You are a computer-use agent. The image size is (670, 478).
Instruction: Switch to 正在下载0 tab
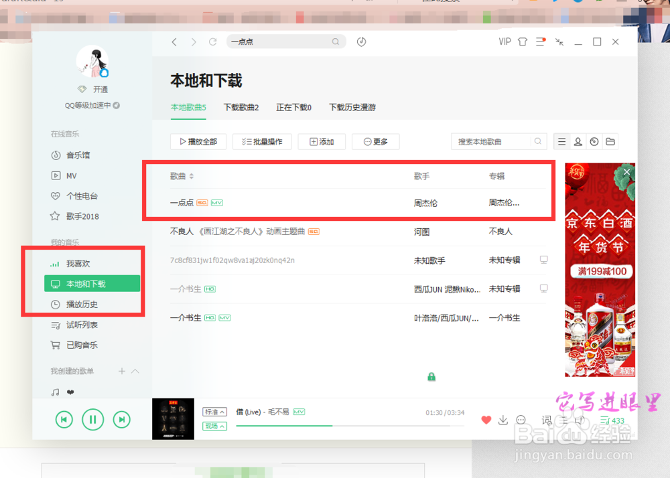tap(294, 108)
